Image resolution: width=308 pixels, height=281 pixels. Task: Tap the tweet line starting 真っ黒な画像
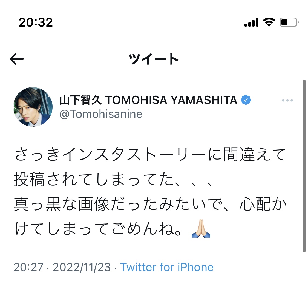150,205
